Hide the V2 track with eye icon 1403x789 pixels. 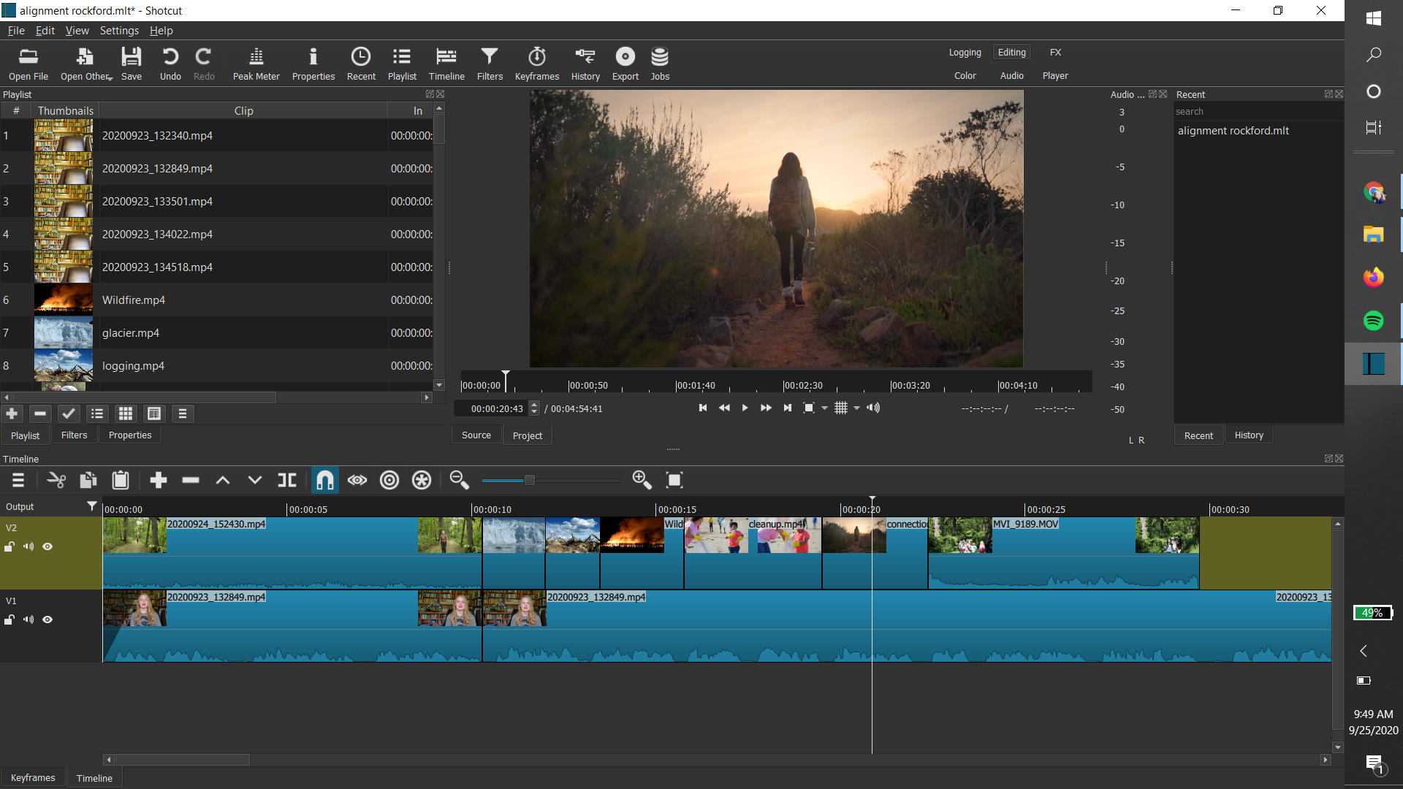click(x=47, y=546)
